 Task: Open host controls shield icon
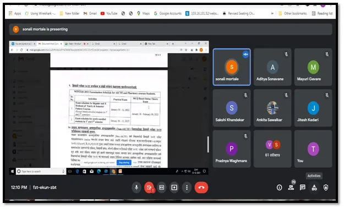326,188
